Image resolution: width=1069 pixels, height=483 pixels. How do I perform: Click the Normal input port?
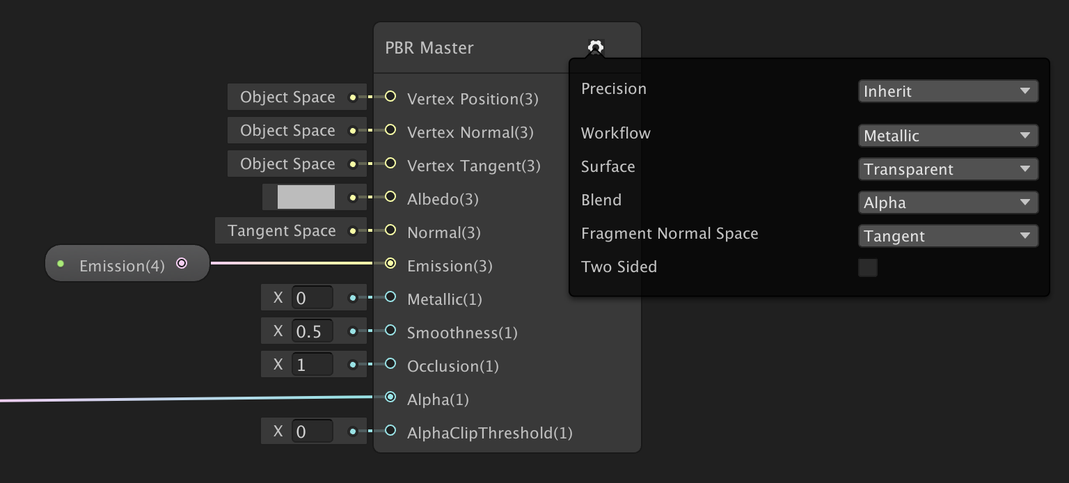click(390, 230)
